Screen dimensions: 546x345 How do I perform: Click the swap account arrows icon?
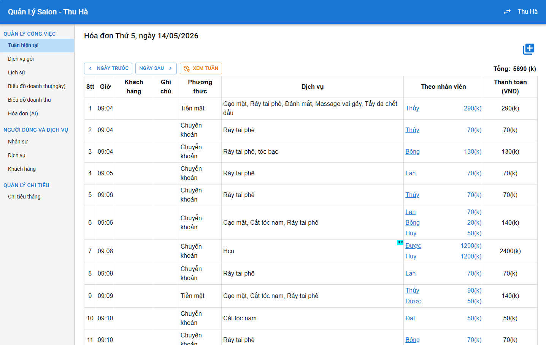(x=507, y=12)
